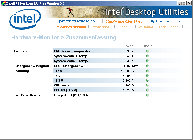
Task: Click green status icon for +5 V
Action: (x=147, y=75)
